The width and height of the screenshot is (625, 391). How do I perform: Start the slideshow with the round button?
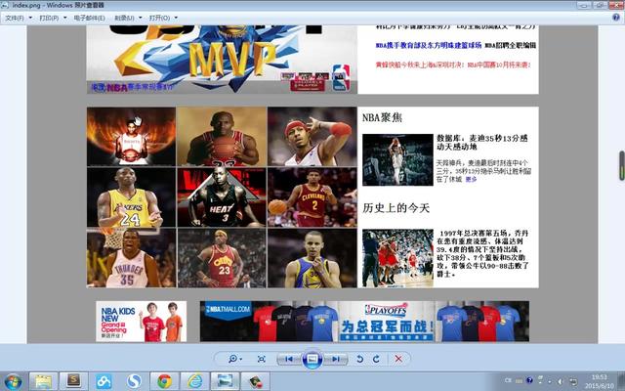click(312, 359)
